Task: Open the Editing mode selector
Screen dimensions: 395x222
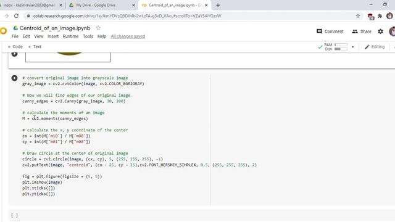Action: [x=375, y=47]
